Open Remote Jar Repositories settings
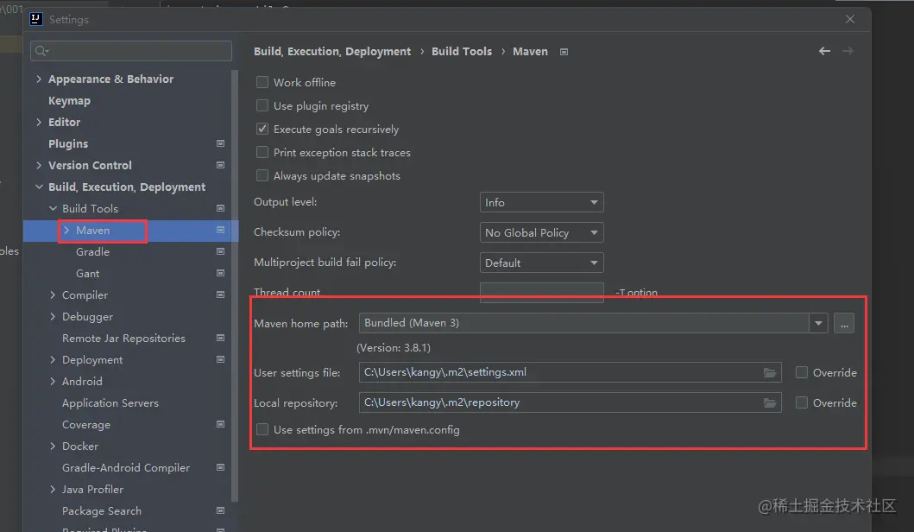This screenshot has width=914, height=532. (x=123, y=338)
